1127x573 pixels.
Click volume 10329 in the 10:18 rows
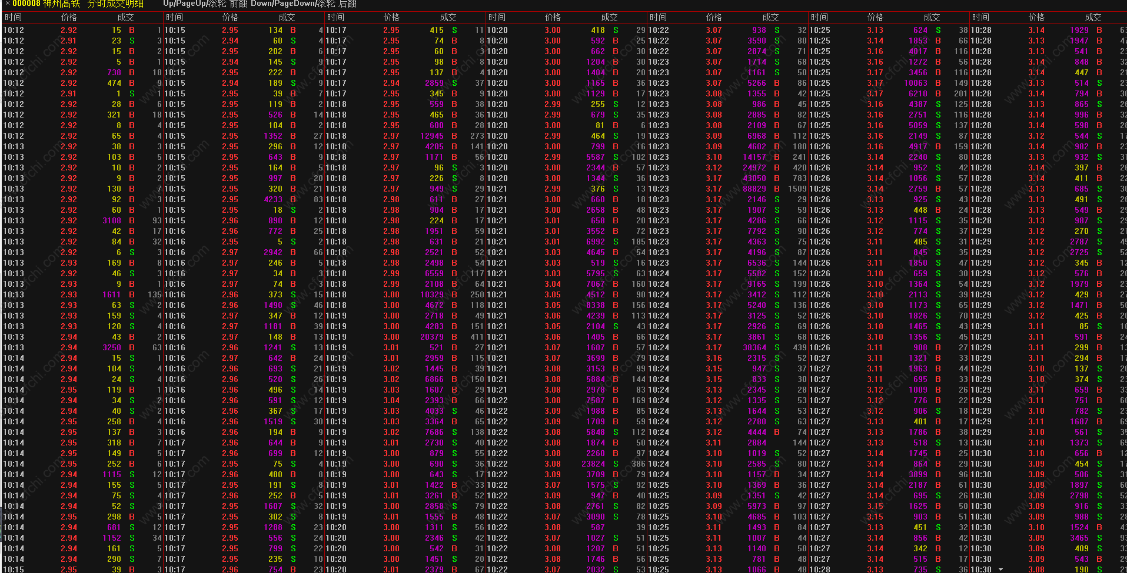click(x=432, y=294)
